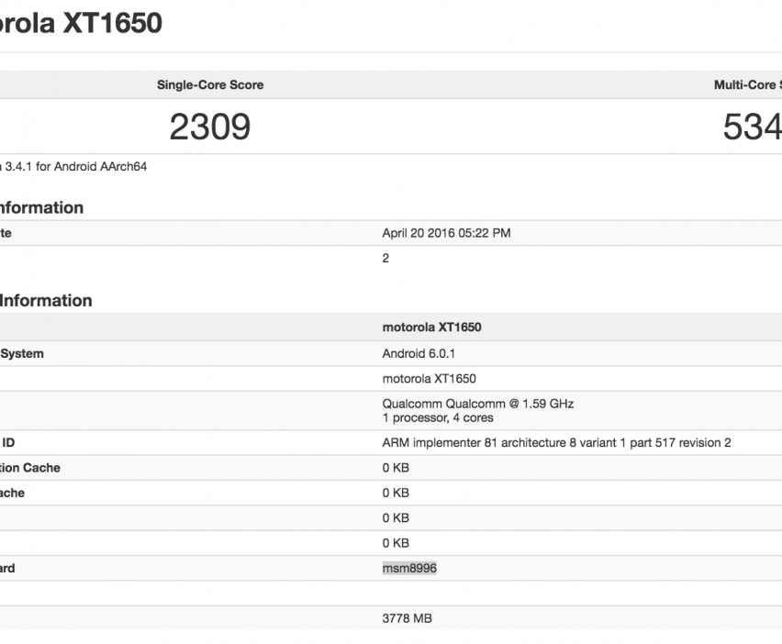This screenshot has height=644, width=782.
Task: Select the 3778 MB memory value
Action: click(407, 618)
